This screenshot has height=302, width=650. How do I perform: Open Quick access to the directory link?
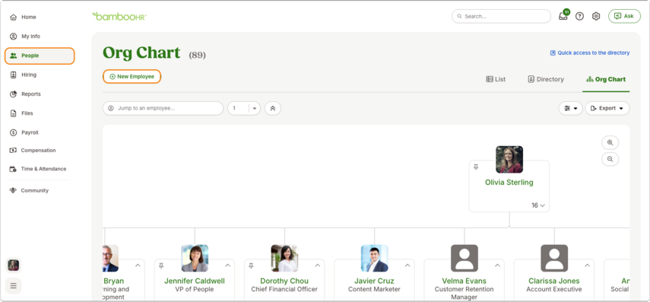pyautogui.click(x=590, y=52)
